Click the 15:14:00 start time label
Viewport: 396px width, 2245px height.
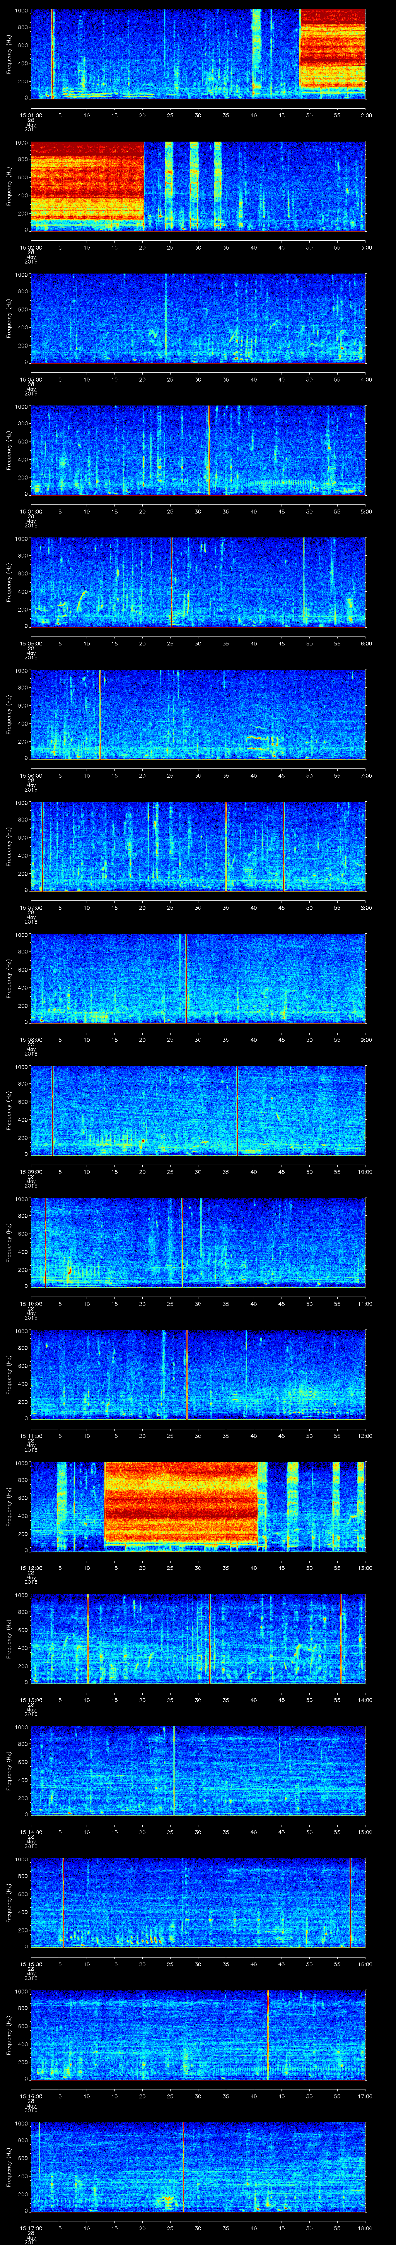[x=31, y=1832]
